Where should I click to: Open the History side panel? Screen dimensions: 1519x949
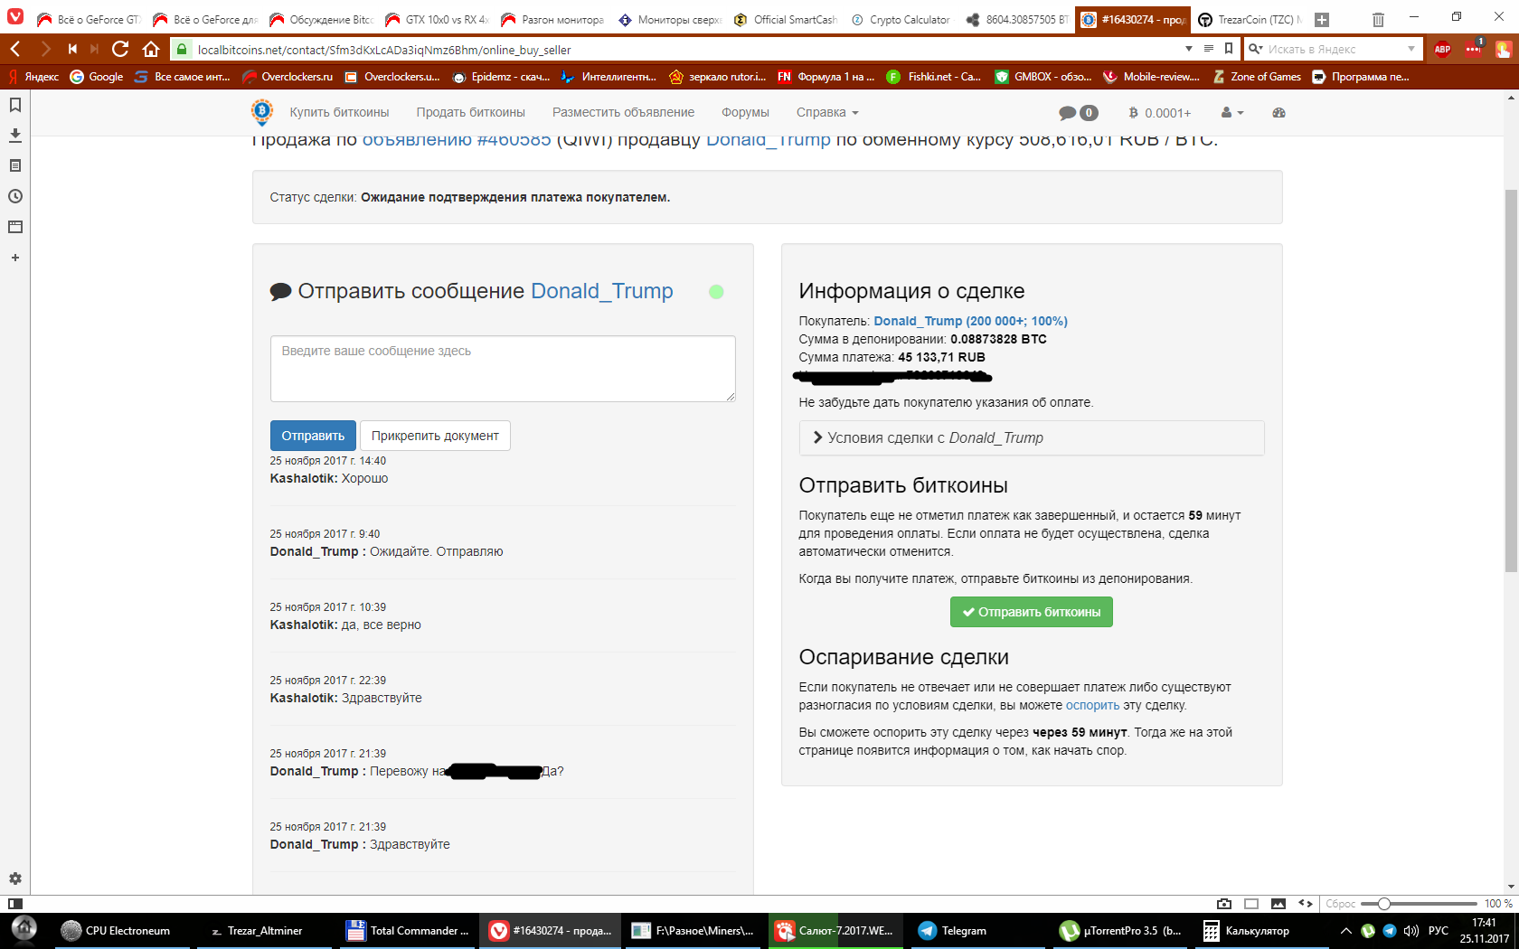coord(15,197)
